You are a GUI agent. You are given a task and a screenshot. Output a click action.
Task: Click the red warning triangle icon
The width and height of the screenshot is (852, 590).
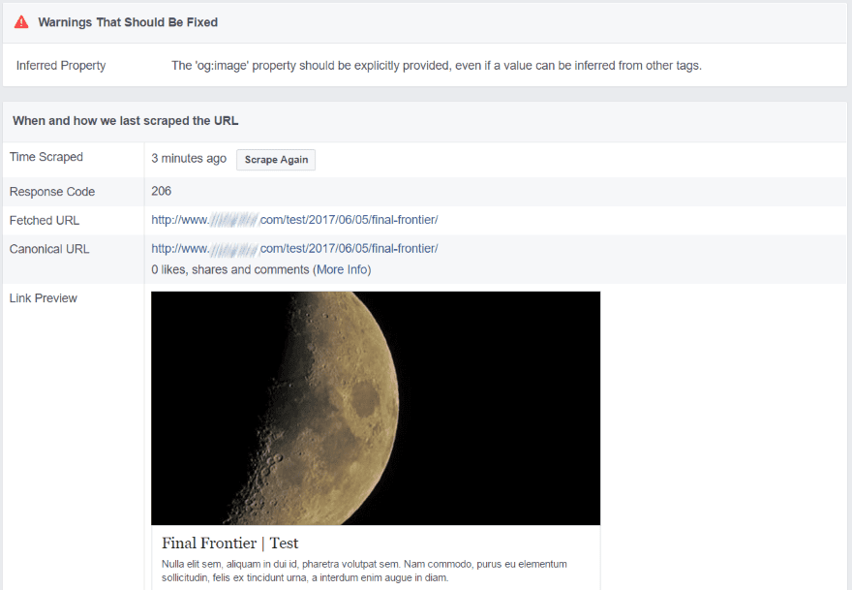[20, 21]
